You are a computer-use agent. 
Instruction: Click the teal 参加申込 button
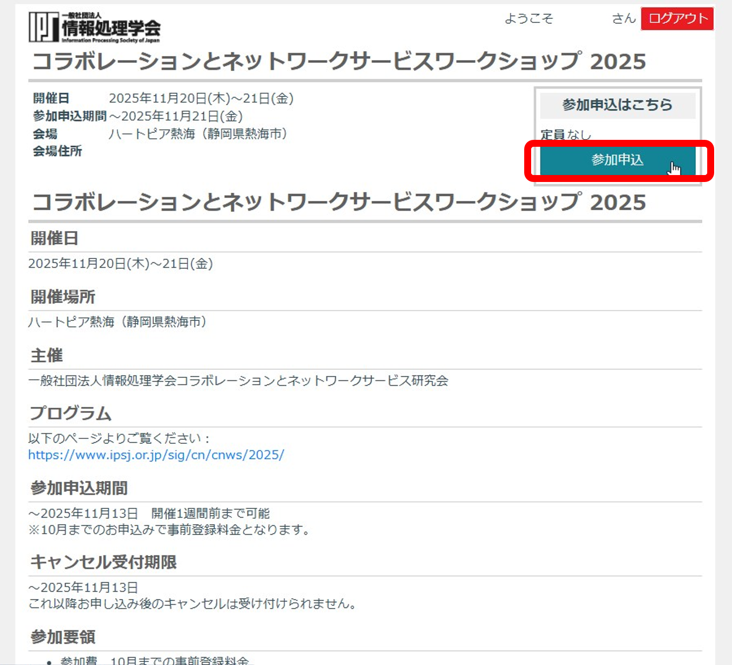(617, 160)
